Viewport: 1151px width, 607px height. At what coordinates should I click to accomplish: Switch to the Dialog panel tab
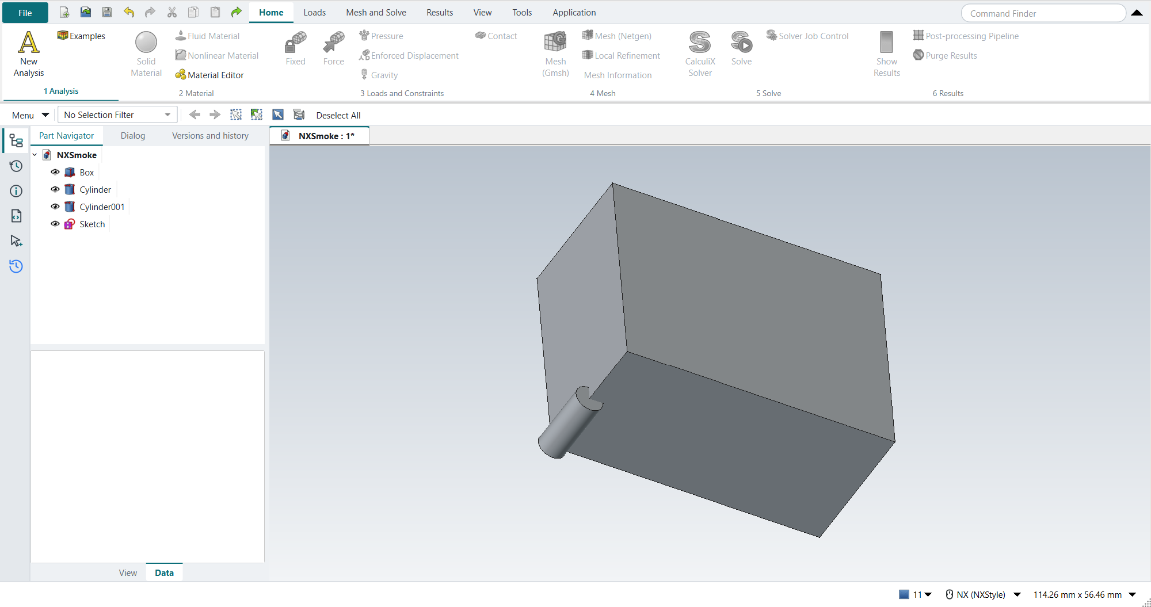click(133, 135)
